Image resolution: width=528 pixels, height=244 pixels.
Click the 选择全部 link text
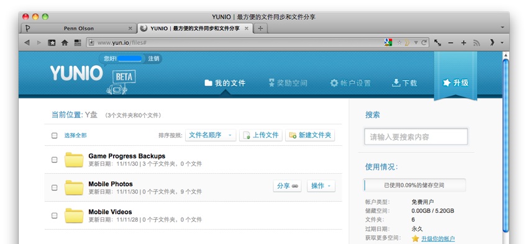pos(75,135)
